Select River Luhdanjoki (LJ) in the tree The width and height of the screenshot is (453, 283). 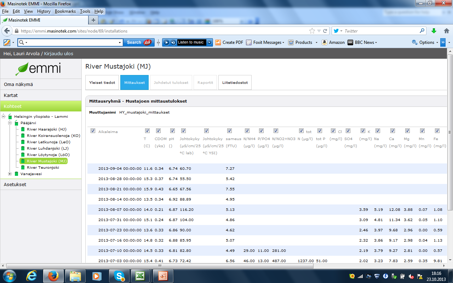48,148
